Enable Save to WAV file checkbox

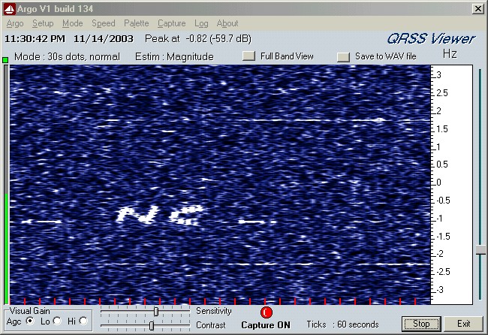tap(344, 56)
